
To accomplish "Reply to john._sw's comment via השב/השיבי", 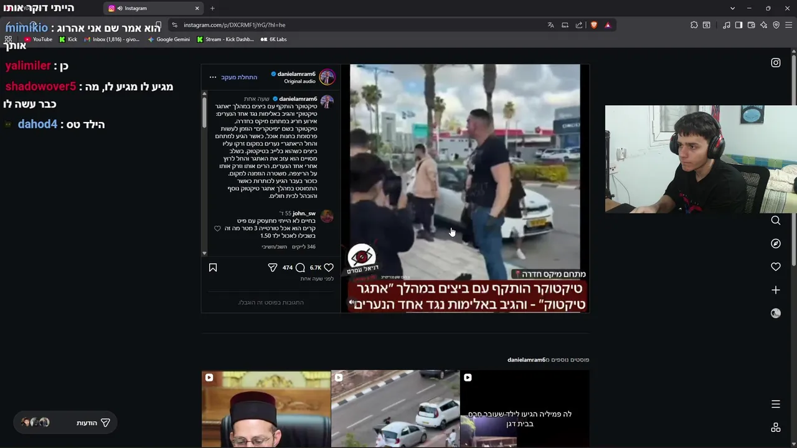I will 275,247.
